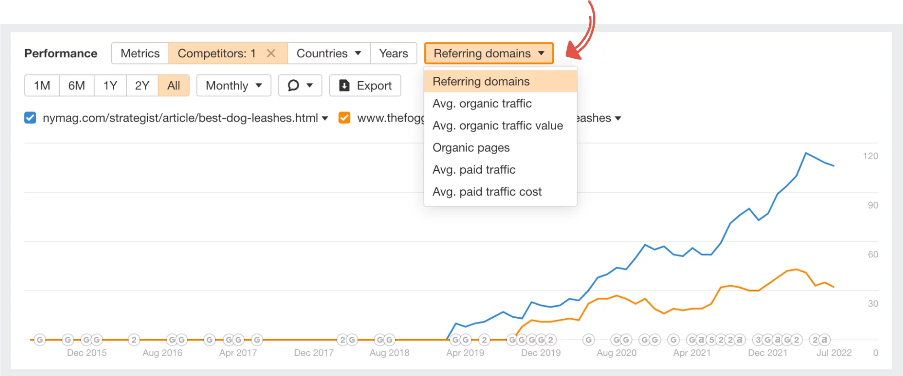Expand the nymag.com URL dropdown arrow
The width and height of the screenshot is (903, 376).
(325, 118)
